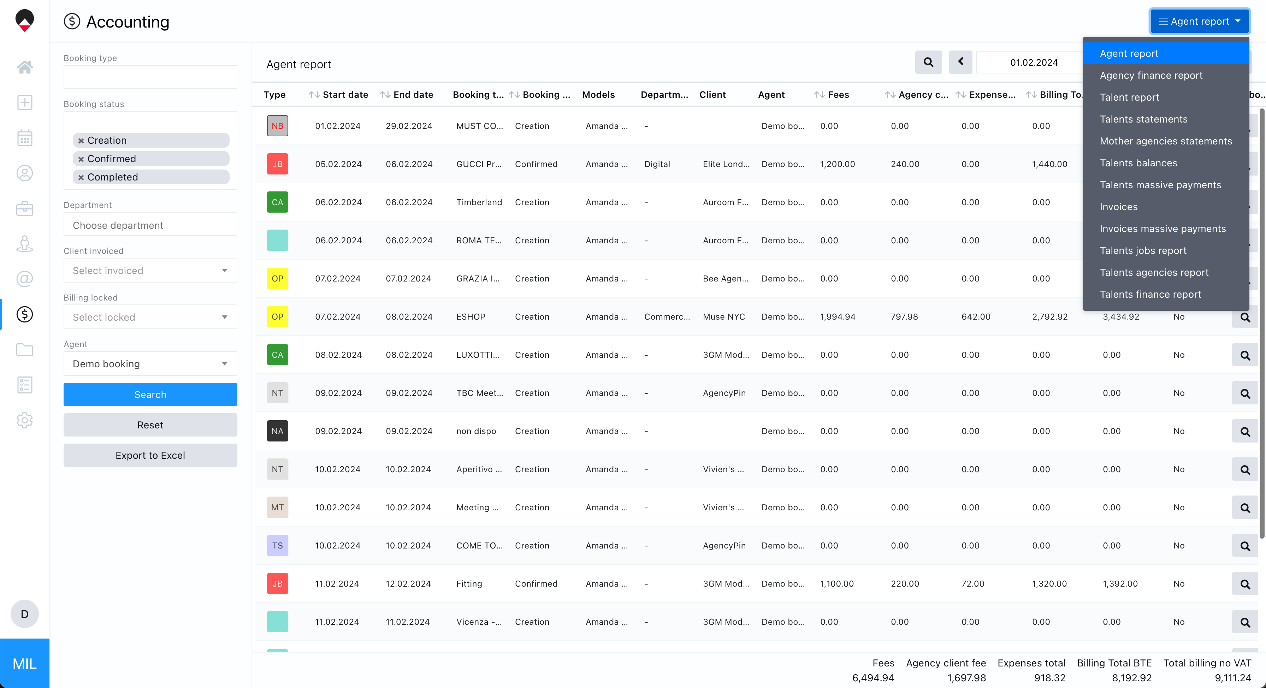Select Talents jobs report menu item

(1166, 251)
